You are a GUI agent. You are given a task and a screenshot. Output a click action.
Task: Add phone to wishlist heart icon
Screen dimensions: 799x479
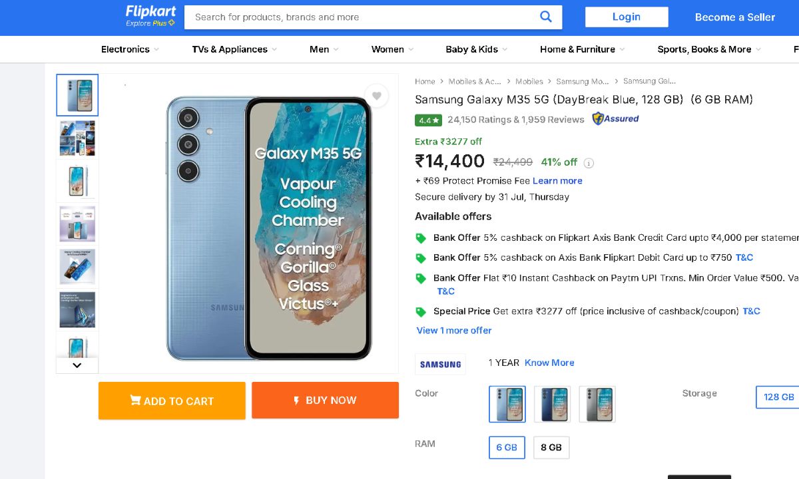(x=376, y=96)
